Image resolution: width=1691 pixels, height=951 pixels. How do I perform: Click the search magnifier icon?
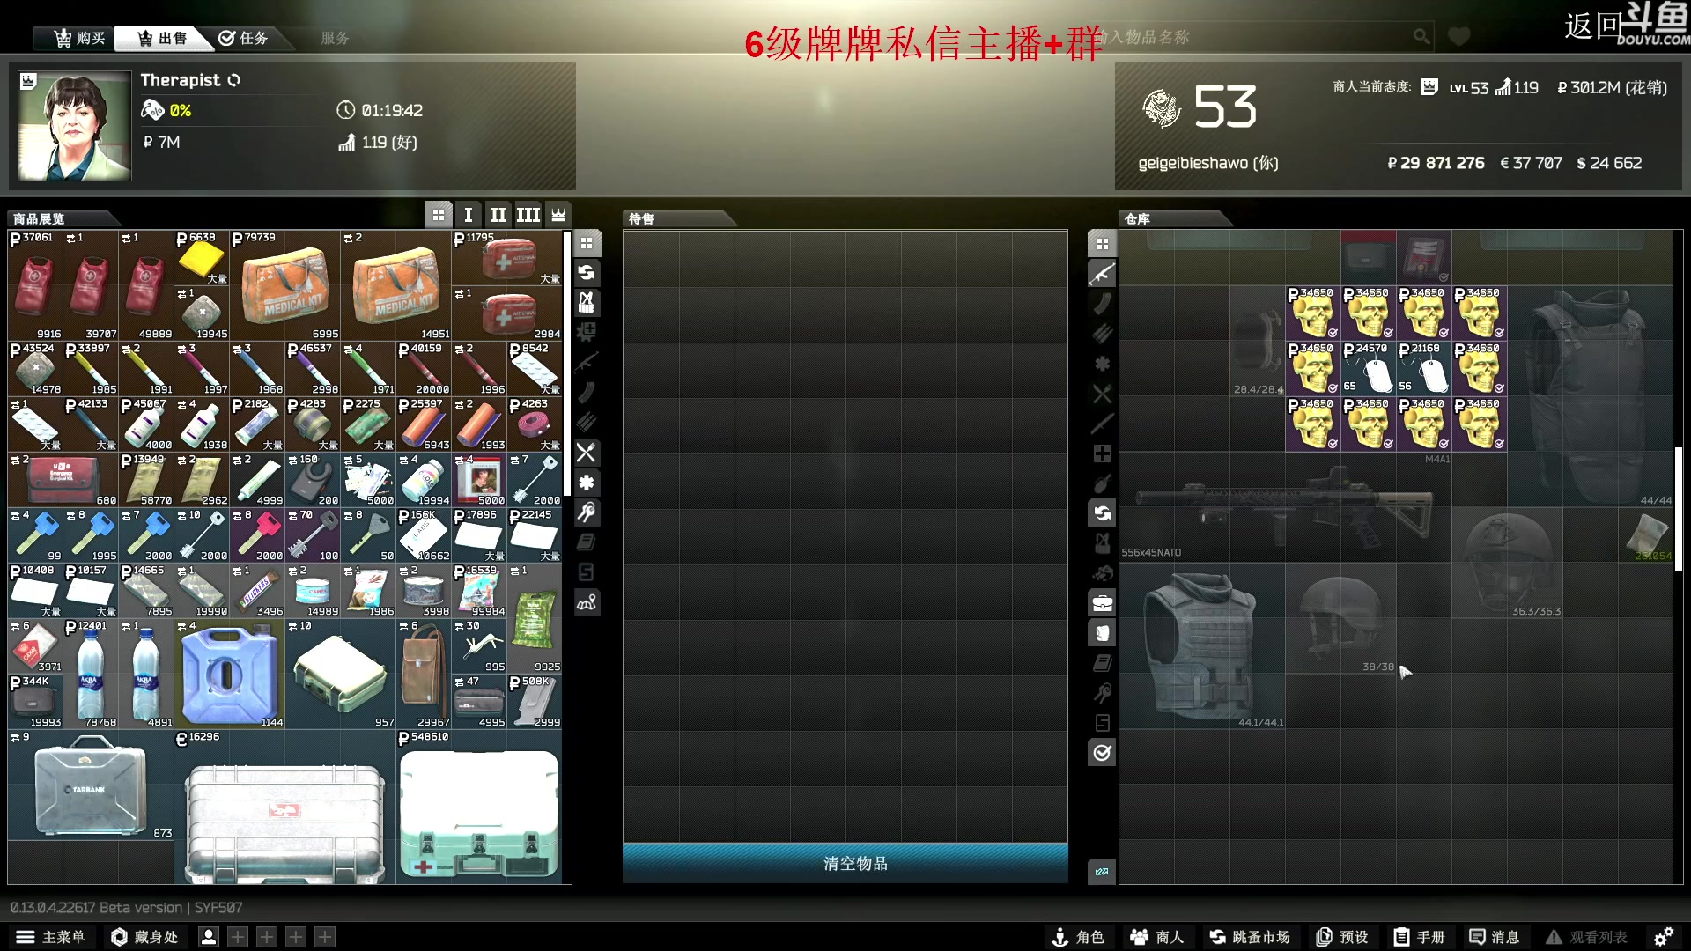[1421, 37]
